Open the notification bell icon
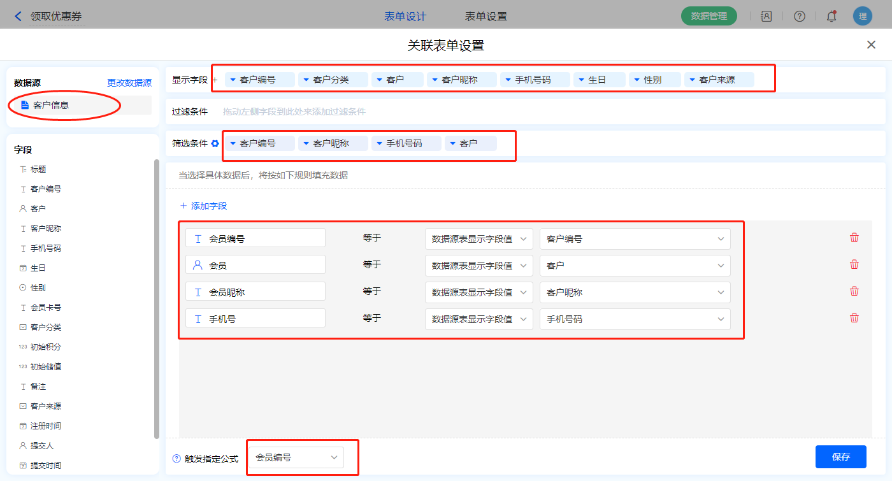The width and height of the screenshot is (892, 481). (831, 17)
